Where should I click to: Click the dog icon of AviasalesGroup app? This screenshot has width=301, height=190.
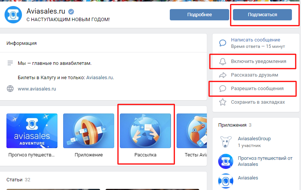coord(225,142)
